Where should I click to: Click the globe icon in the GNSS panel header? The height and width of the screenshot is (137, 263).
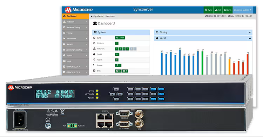click(x=157, y=38)
